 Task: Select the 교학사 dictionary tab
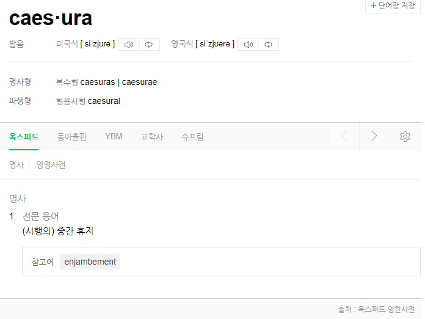[x=152, y=137]
